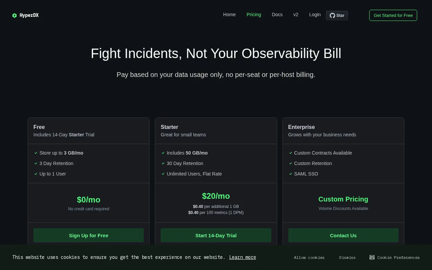The image size is (432, 270).
Task: Click the '30 Day Retention' feature text
Action: coord(185,163)
